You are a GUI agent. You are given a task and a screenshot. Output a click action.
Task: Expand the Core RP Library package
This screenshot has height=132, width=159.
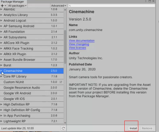coord(1,76)
